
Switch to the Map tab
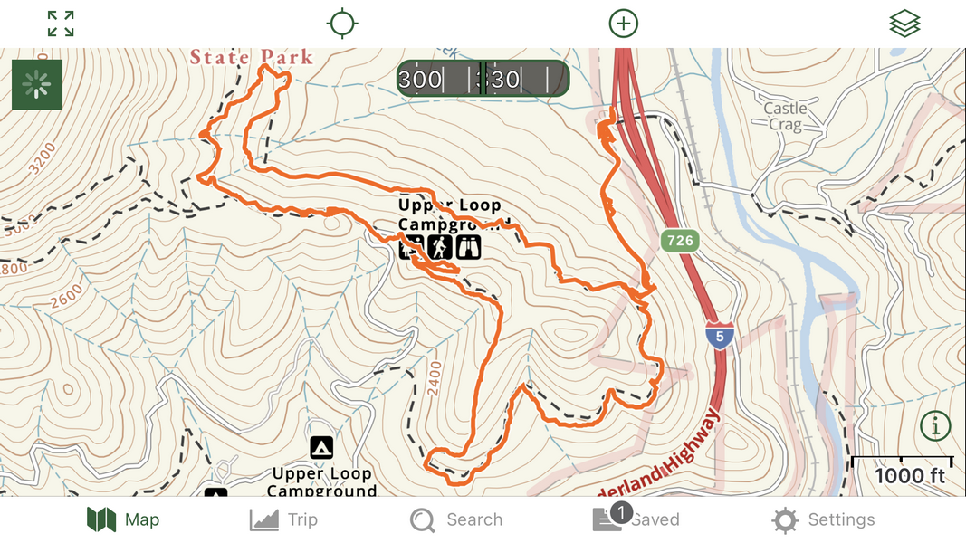coord(123,519)
